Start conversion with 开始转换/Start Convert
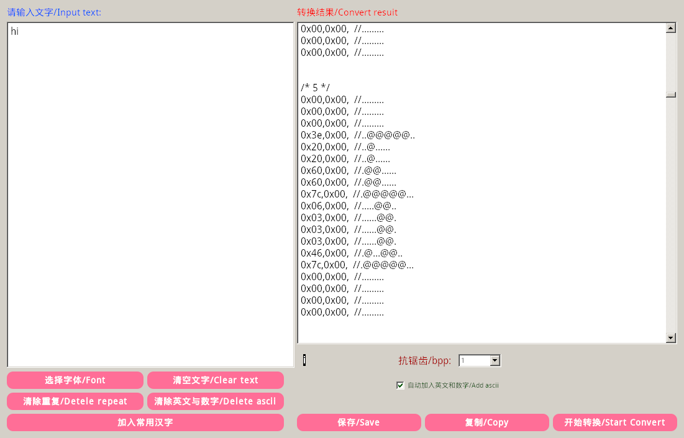 click(x=614, y=422)
